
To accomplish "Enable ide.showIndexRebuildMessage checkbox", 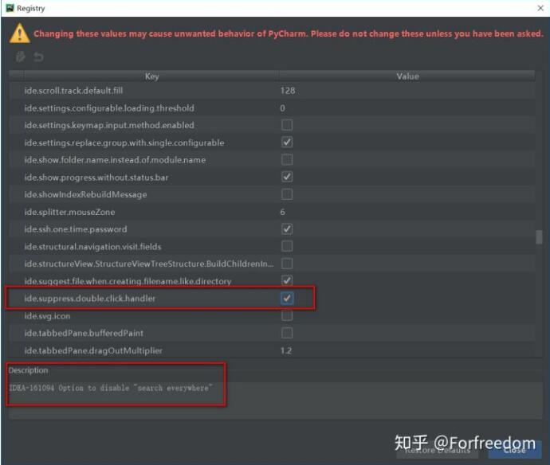I will click(287, 194).
